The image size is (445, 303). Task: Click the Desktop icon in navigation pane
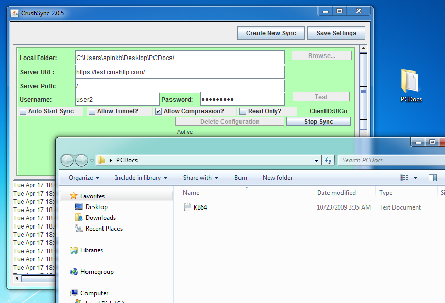tap(79, 207)
